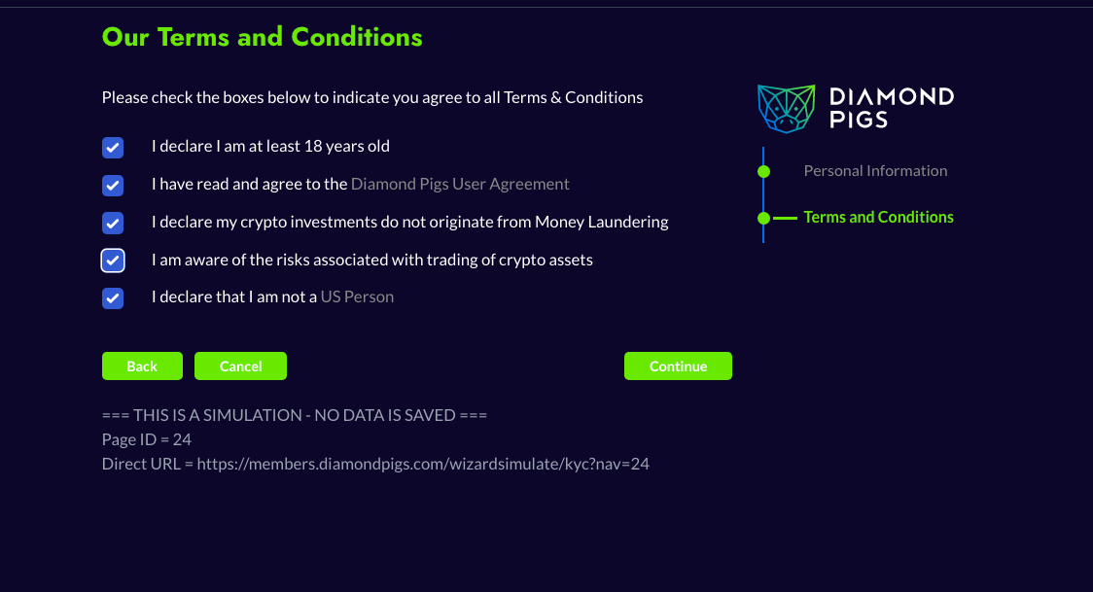Click the Page ID = 24 text
The width and height of the screenshot is (1093, 592).
point(147,439)
